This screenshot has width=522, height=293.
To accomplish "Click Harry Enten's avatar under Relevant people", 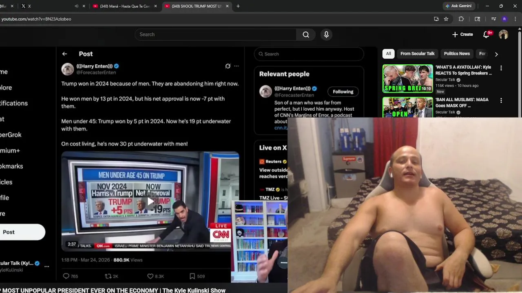I will 265,92.
